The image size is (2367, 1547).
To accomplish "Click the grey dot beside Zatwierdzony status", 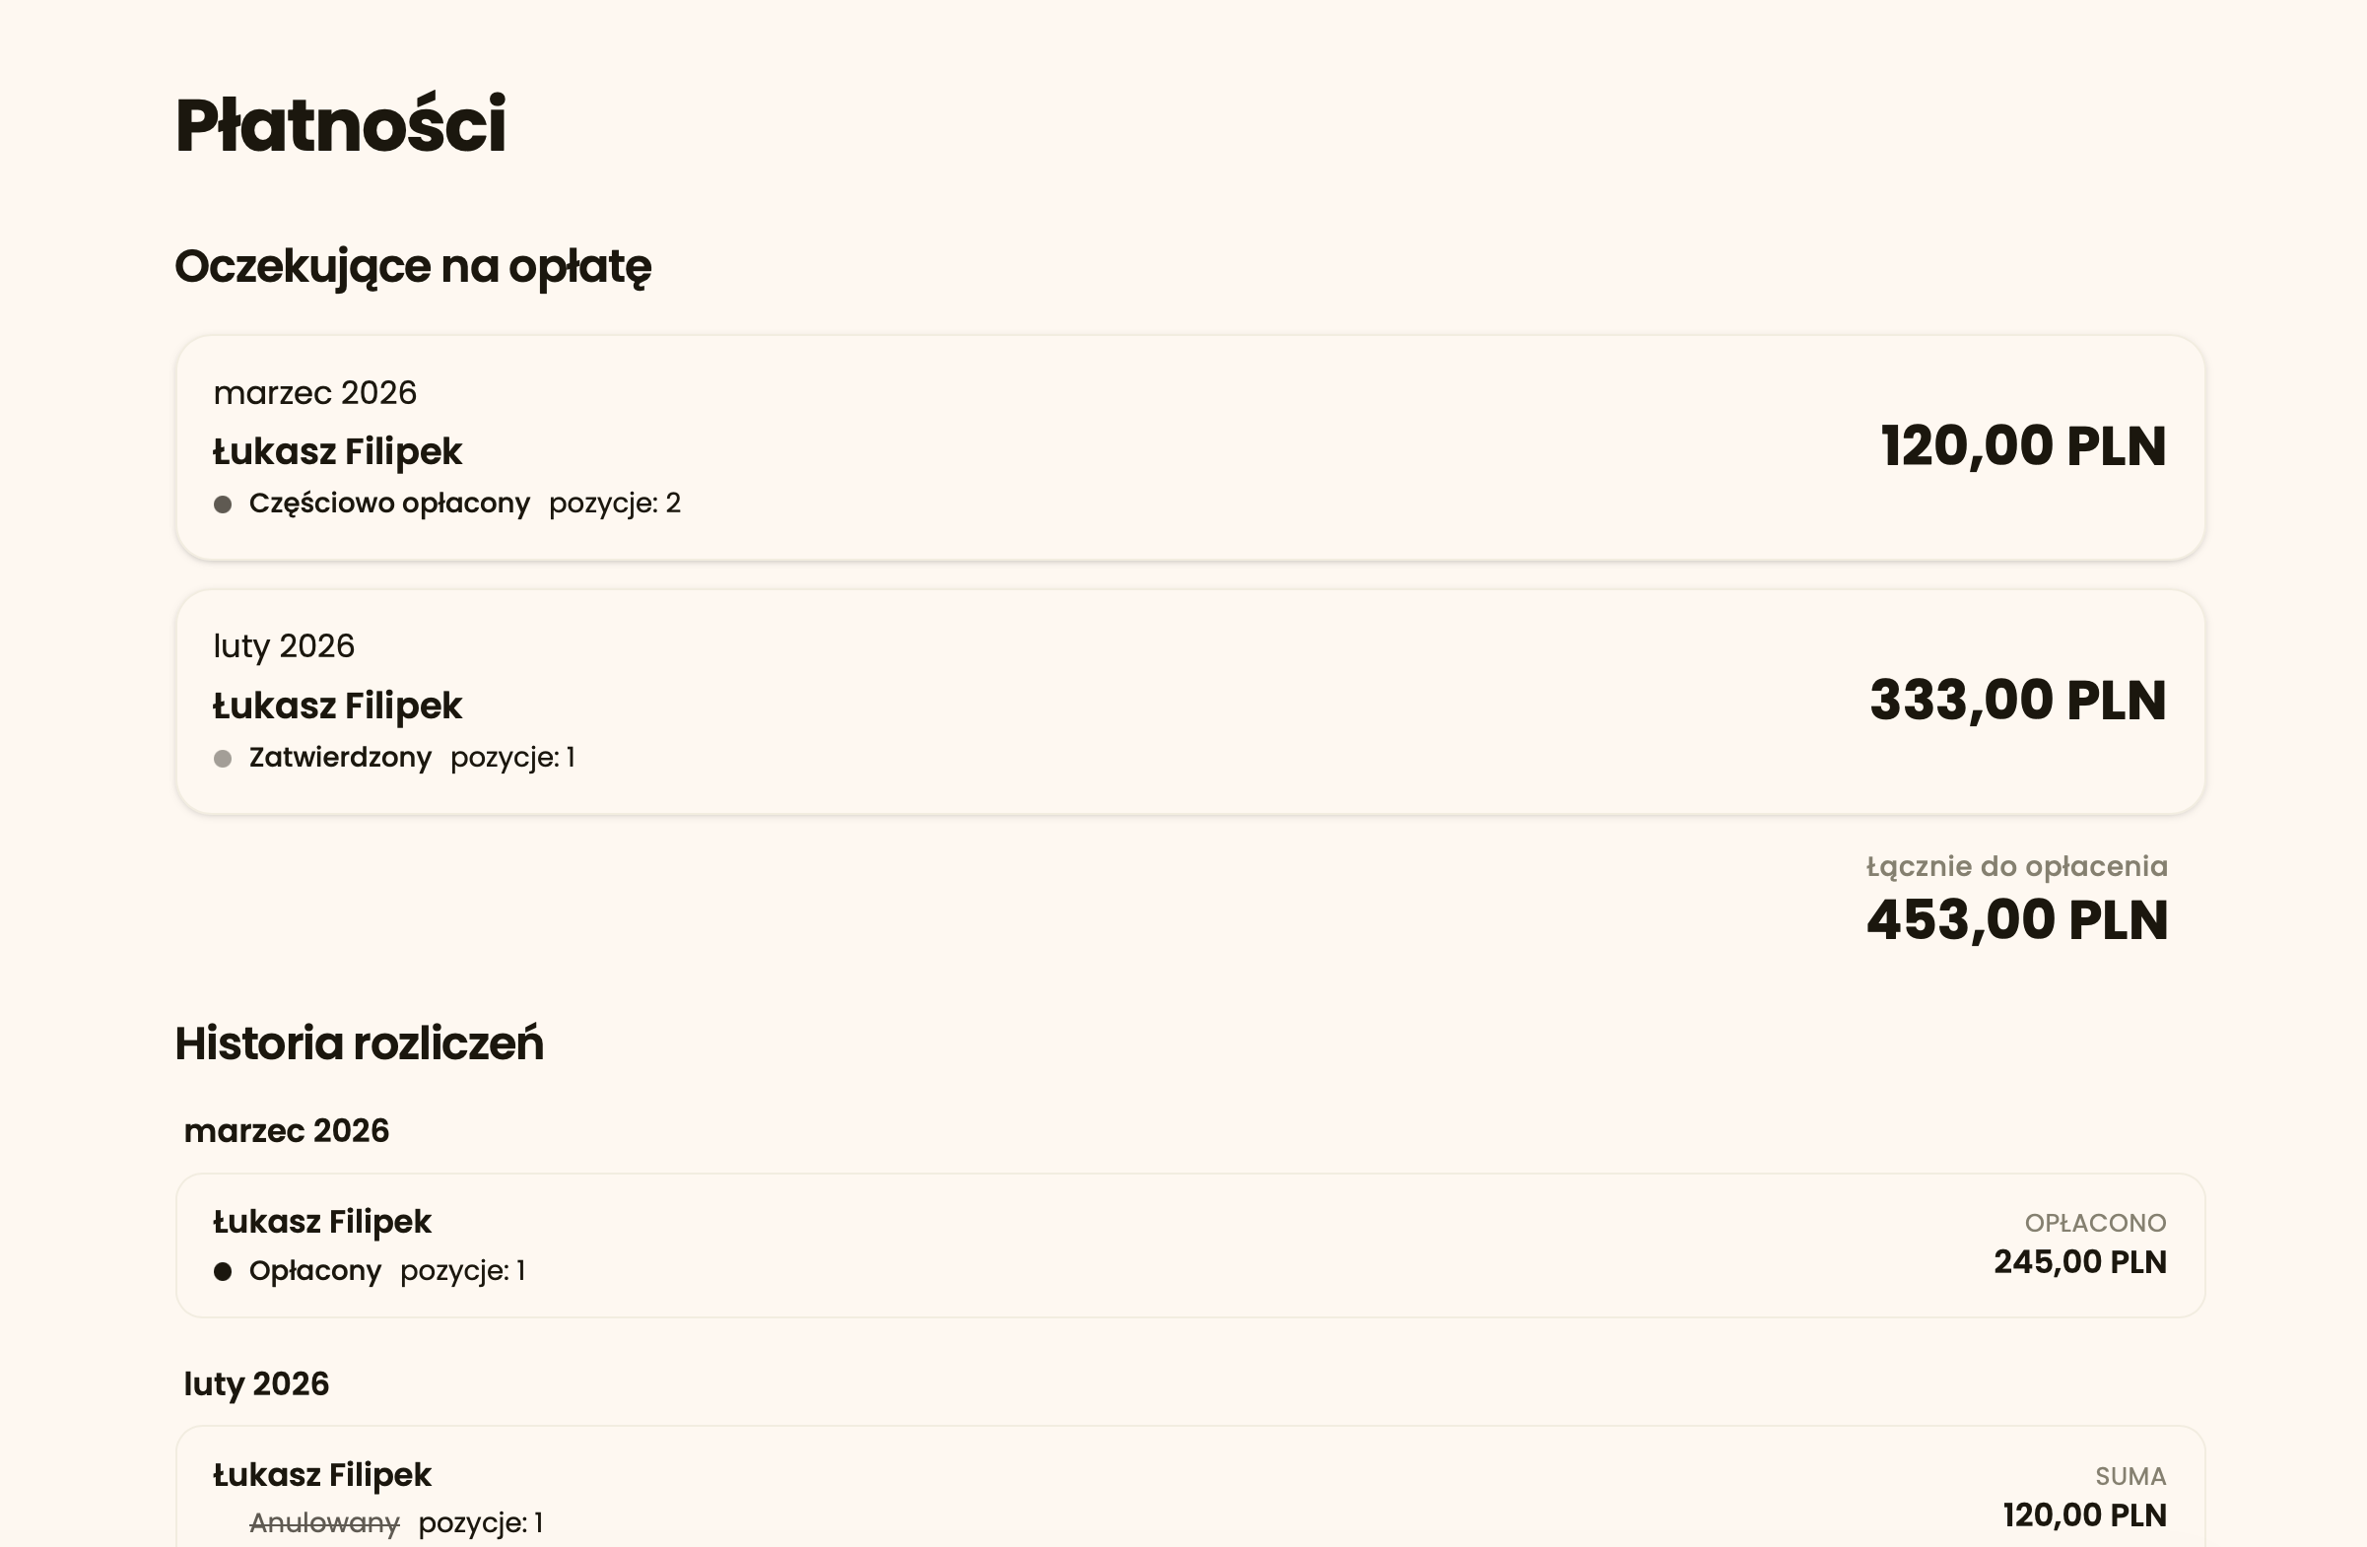I will coord(223,760).
